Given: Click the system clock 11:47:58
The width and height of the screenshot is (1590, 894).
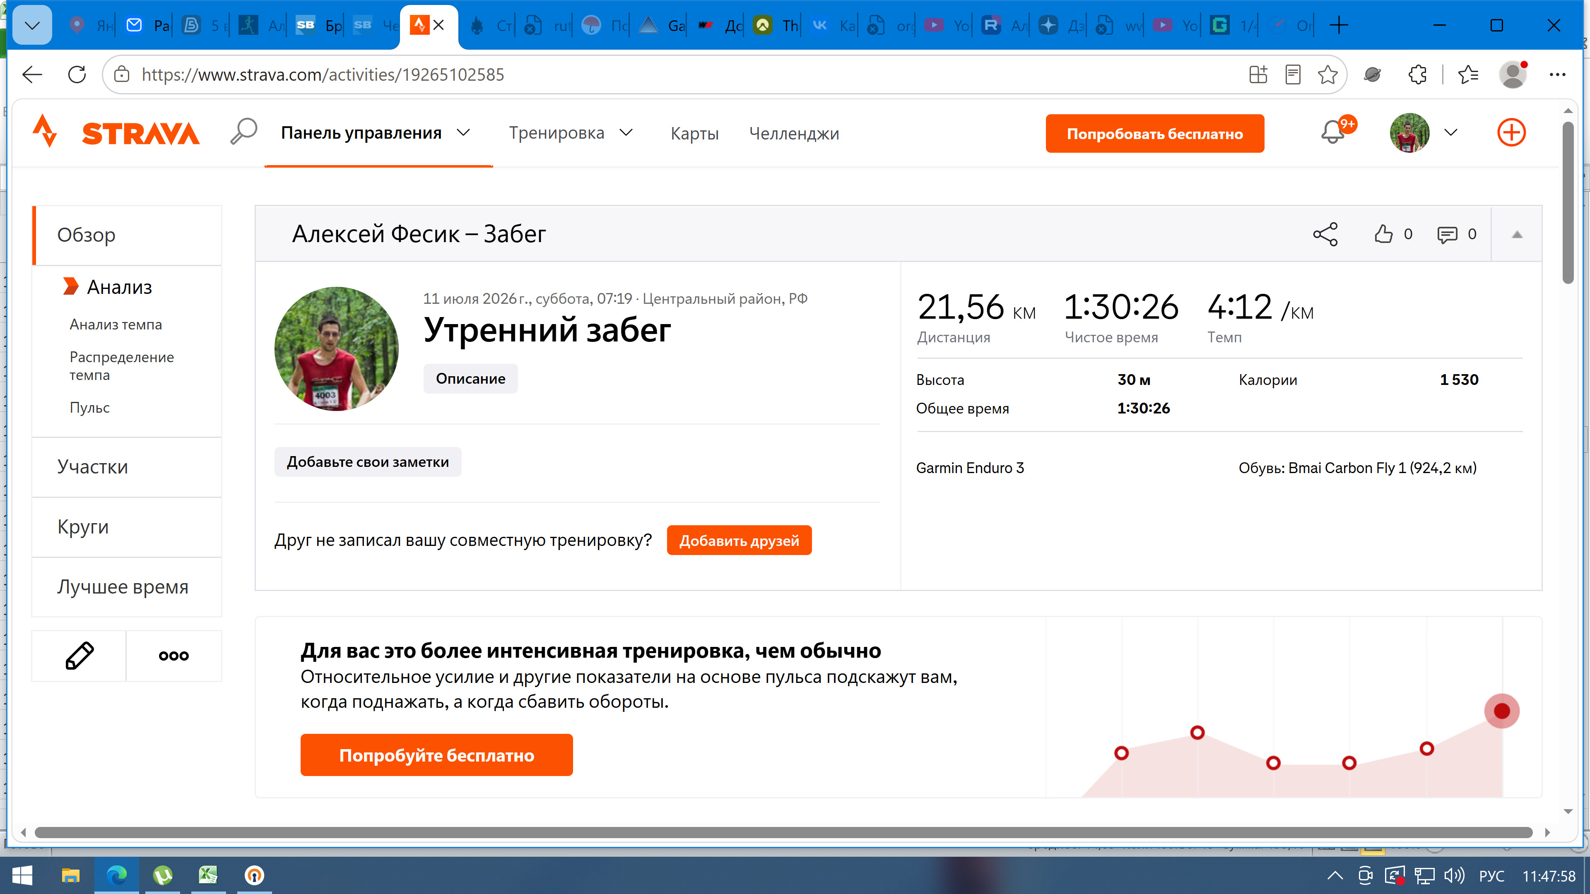Looking at the screenshot, I should [x=1548, y=876].
